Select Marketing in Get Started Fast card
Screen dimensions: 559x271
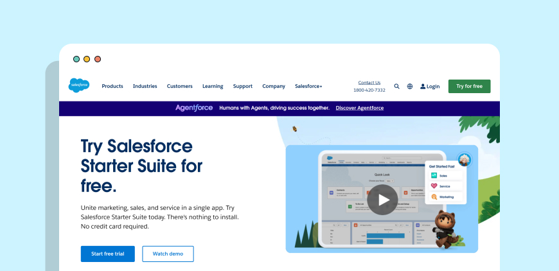pyautogui.click(x=446, y=197)
